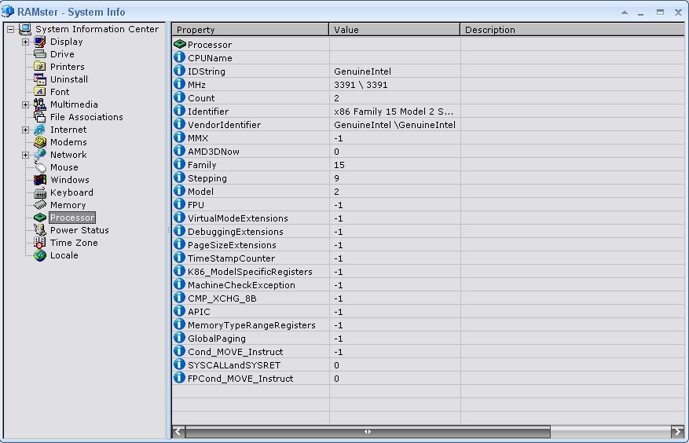Viewport: 689px width, 443px height.
Task: Expand the Display tree node
Action: [25, 42]
